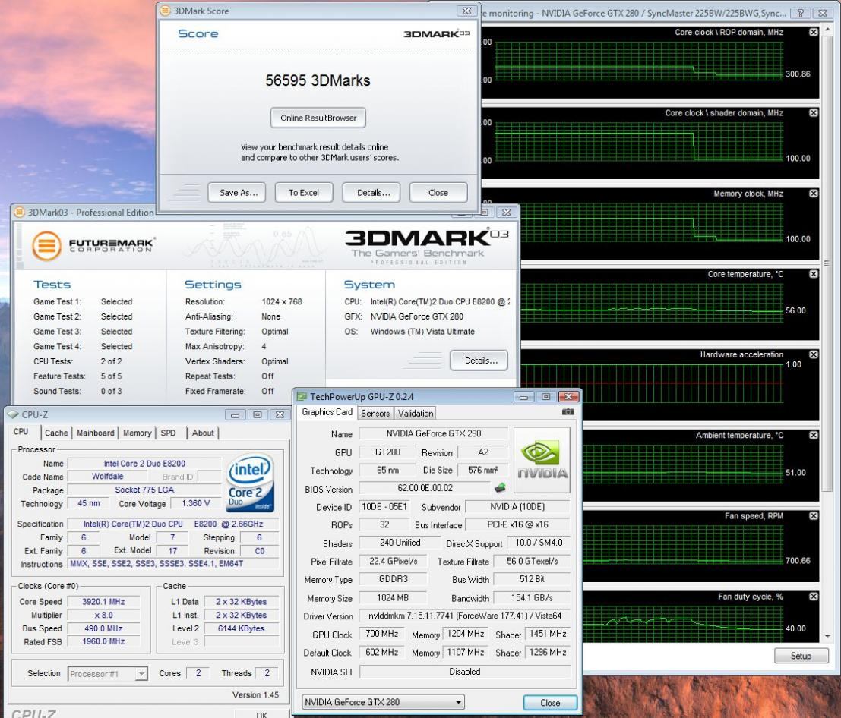Open the Processor #1 selection dropdown in CPU-Z
Screen dimensions: 841x718
[141, 673]
